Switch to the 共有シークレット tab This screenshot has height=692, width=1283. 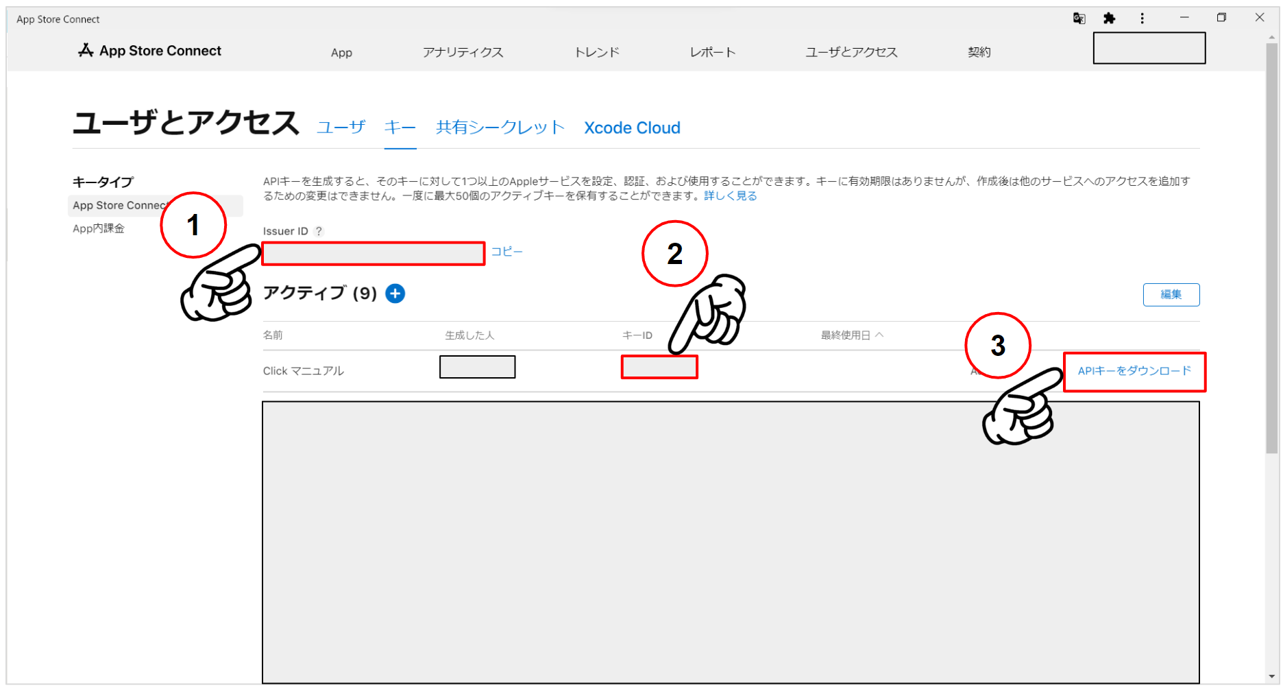(x=500, y=128)
